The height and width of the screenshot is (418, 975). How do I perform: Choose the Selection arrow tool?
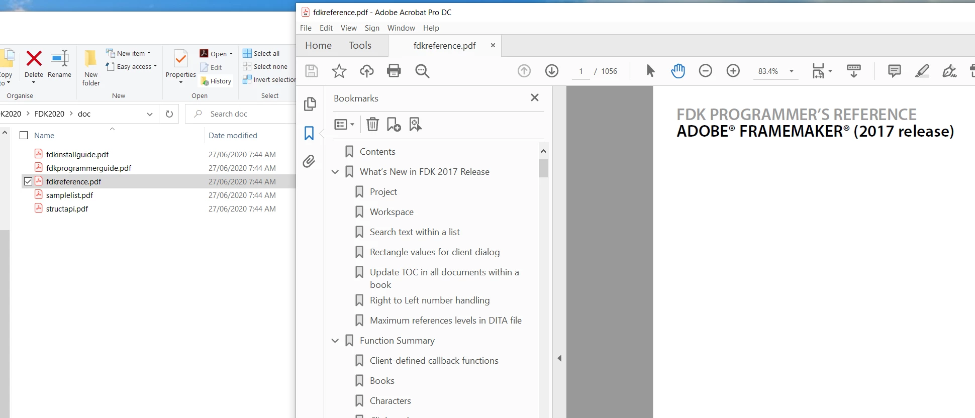coord(650,71)
